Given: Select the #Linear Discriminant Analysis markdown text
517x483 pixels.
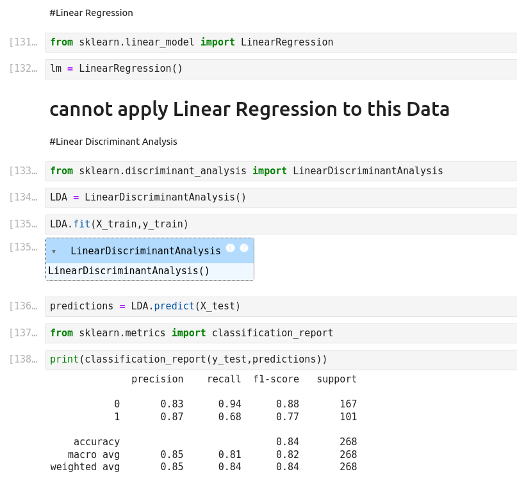Looking at the screenshot, I should (x=113, y=142).
